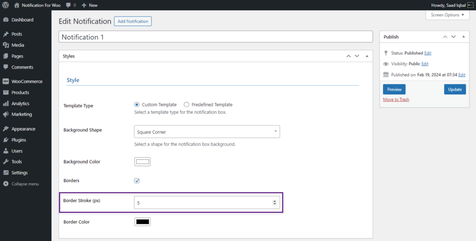Click the Posts pushpin icon
Viewport: 476px width, 241px height.
(x=6, y=34)
